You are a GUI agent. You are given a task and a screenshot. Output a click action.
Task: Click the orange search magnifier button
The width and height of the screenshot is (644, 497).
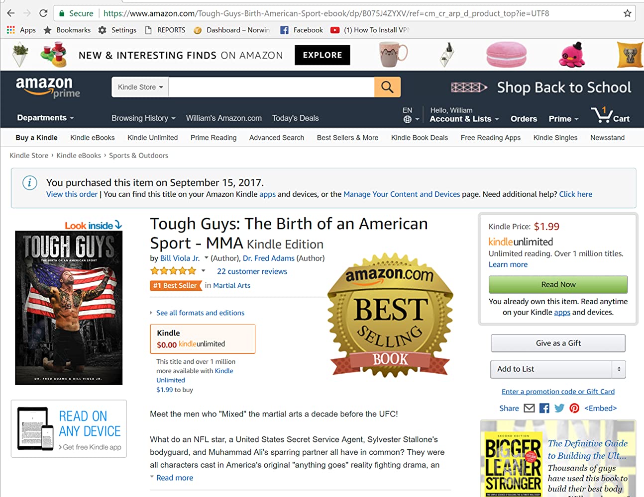[387, 87]
